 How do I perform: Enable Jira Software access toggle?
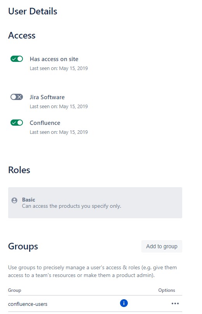click(x=17, y=97)
